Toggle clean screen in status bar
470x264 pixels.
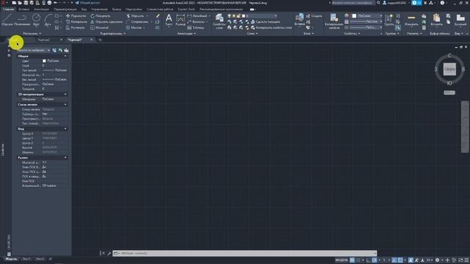(x=460, y=260)
